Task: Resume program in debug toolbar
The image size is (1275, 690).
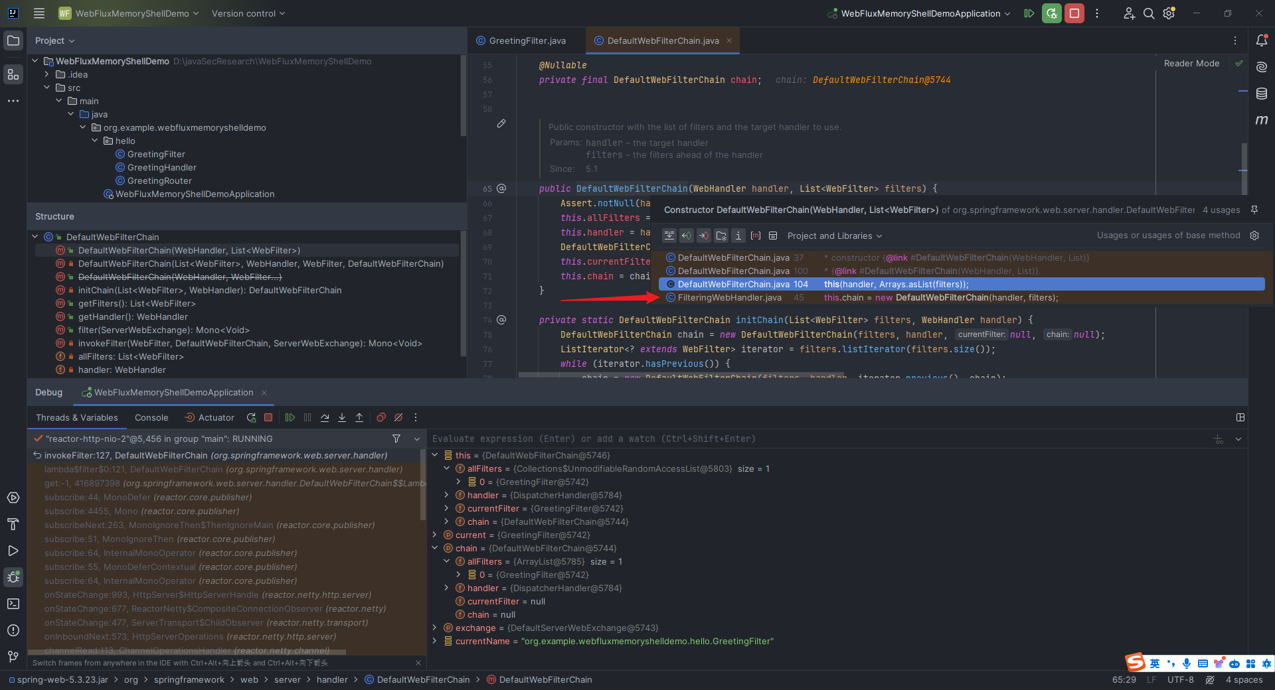Action: (290, 417)
